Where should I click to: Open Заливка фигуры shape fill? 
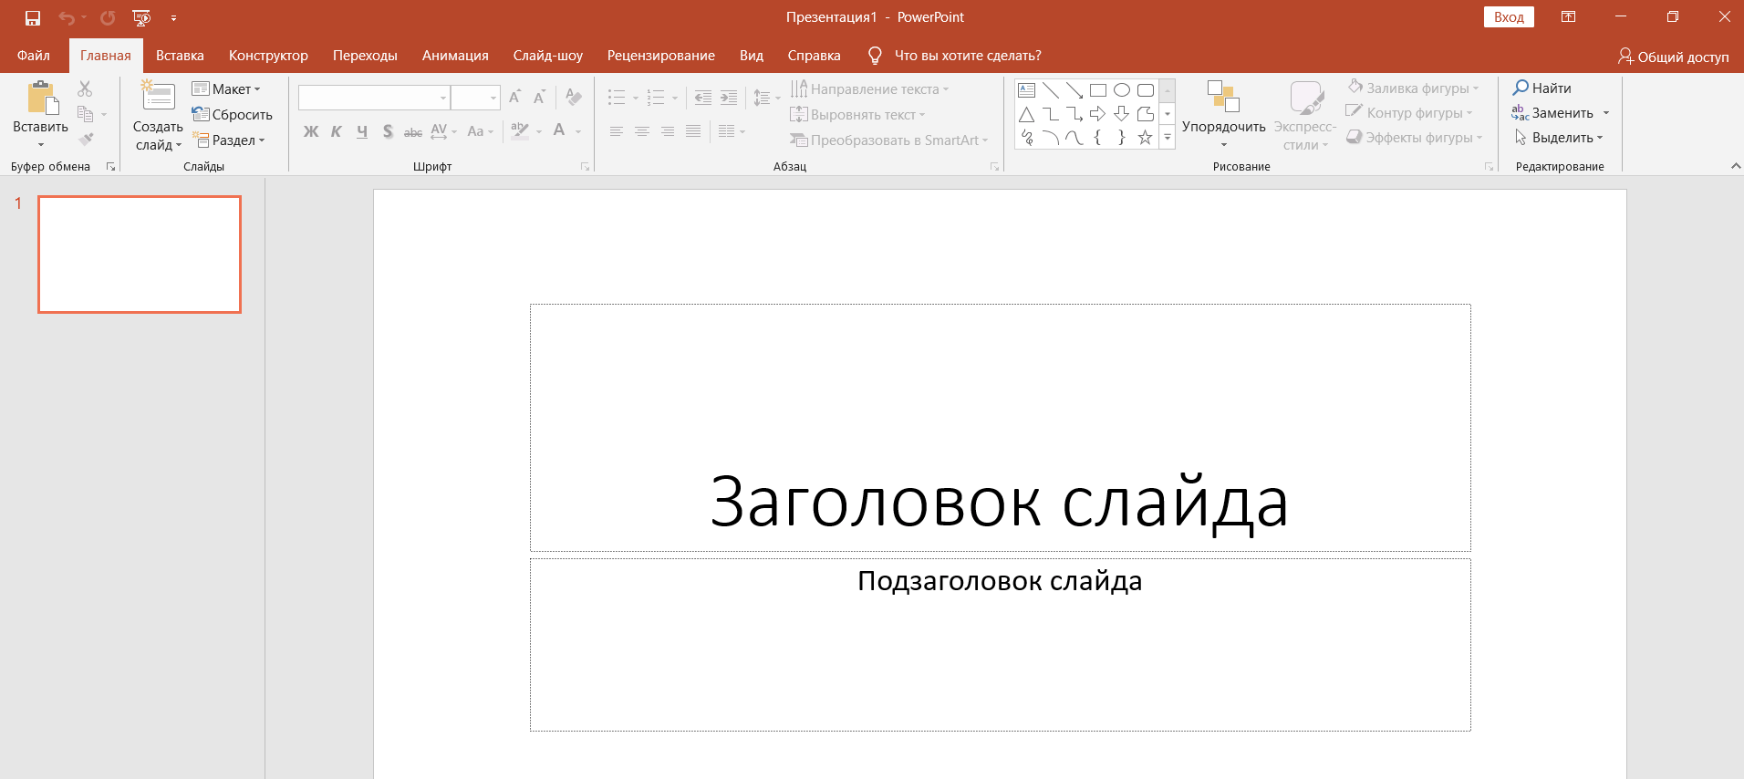pos(1413,88)
